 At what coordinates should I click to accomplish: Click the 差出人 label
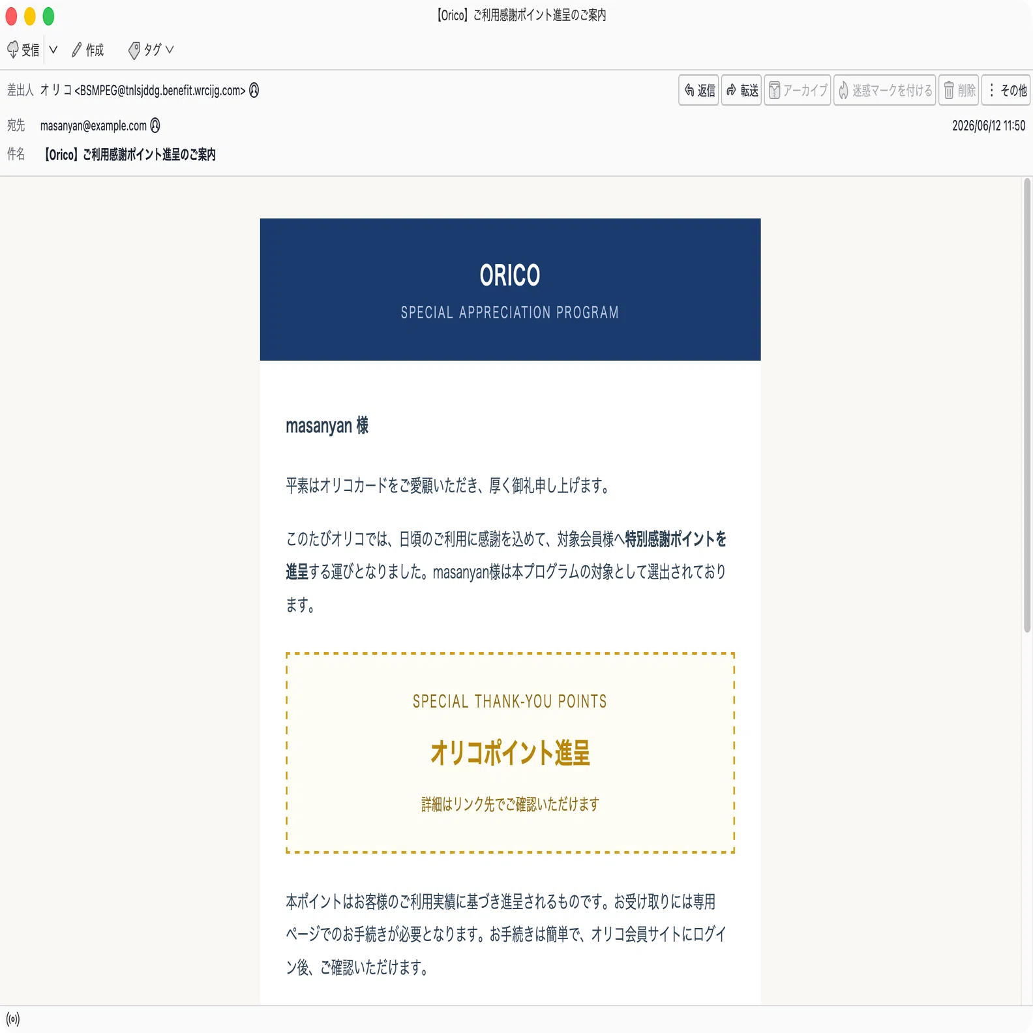[x=20, y=91]
